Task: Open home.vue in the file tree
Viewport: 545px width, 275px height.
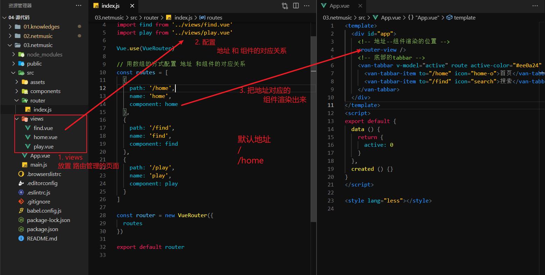Action: click(x=45, y=137)
